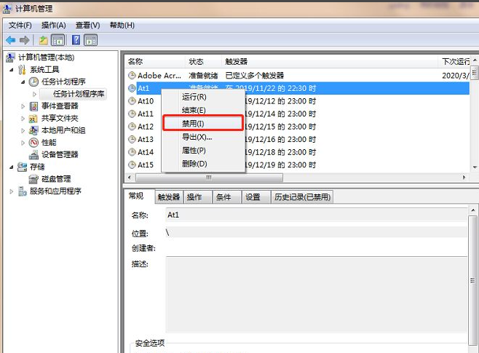Click the blue Help question mark icon
Image resolution: width=479 pixels, height=353 pixels.
pyautogui.click(x=76, y=40)
